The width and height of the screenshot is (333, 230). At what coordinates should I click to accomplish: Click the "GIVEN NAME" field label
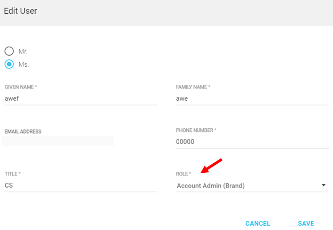pyautogui.click(x=21, y=87)
